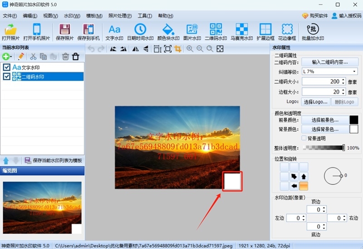Screen dimensions: 363x249
Task: Click the white background color swatch
Action: pos(354,129)
